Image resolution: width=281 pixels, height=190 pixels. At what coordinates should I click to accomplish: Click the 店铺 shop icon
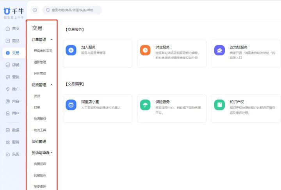pos(8,65)
